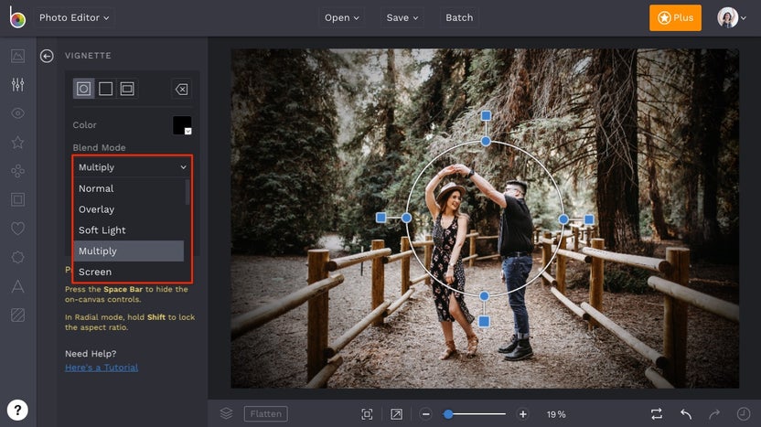Viewport: 761px width, 427px height.
Task: Open the Text tool in sidebar
Action: point(17,286)
